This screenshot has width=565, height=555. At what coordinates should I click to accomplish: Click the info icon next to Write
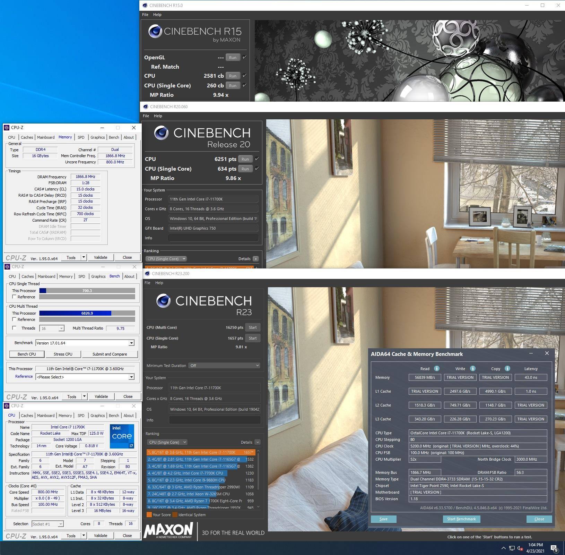[472, 368]
